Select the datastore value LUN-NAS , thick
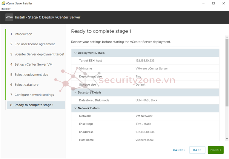 tap(146, 100)
